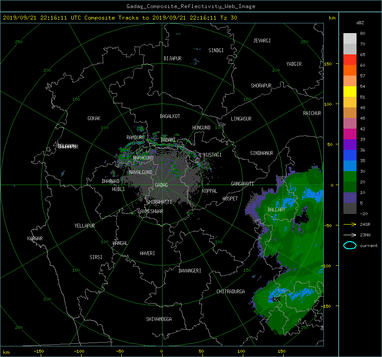Click the -150 tick on bottom axis
The image size is (382, 357).
coord(39,351)
